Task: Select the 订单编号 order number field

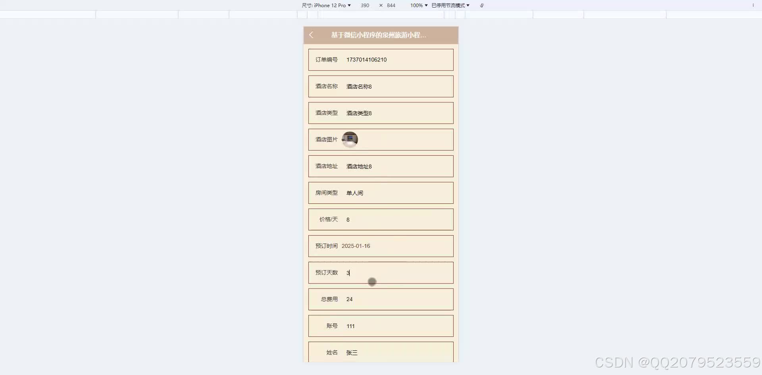Action: (380, 60)
